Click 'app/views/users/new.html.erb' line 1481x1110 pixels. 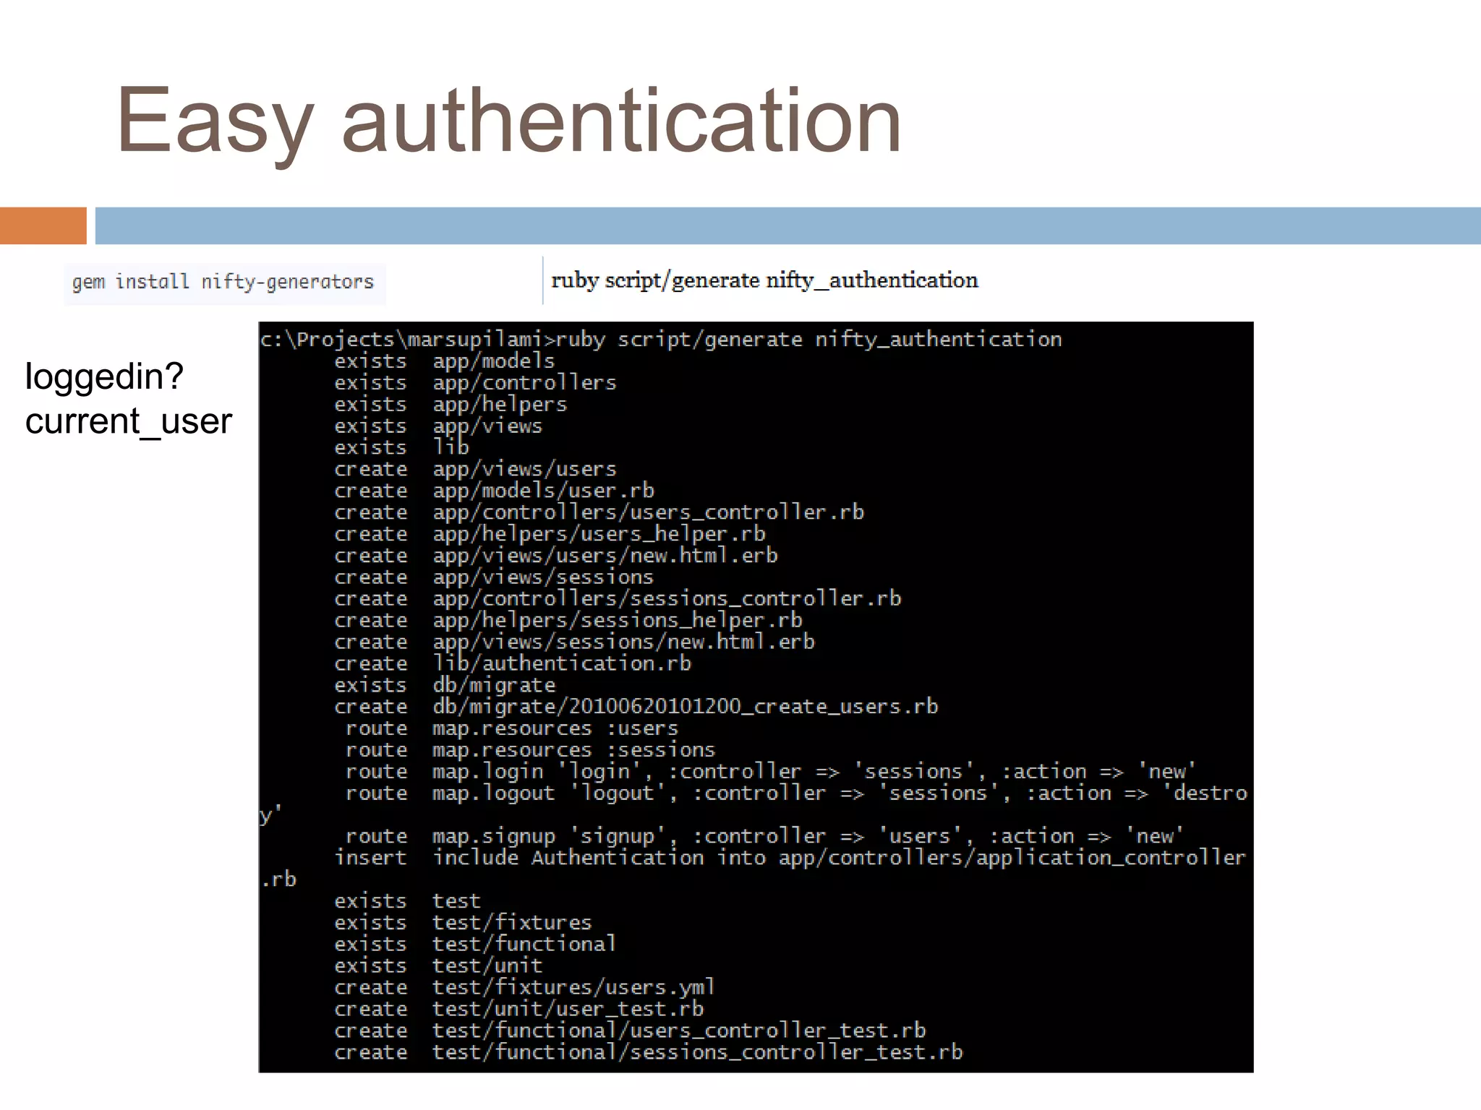[556, 556]
